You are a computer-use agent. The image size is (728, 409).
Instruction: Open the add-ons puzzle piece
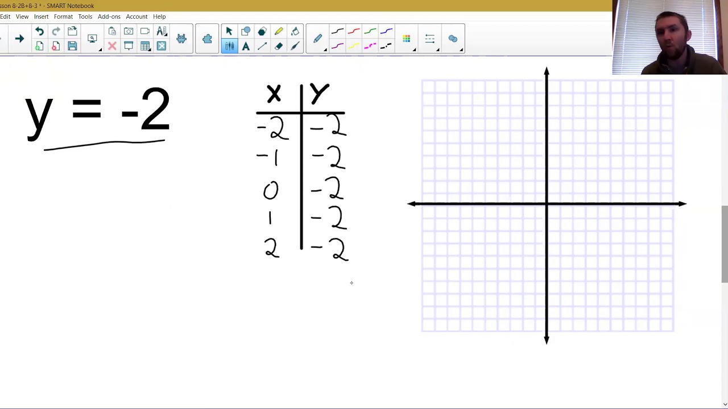point(207,39)
